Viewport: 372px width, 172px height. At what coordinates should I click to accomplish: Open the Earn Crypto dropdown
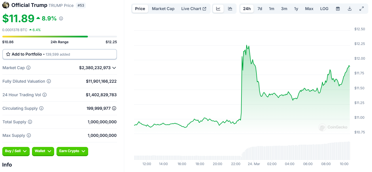pyautogui.click(x=72, y=151)
